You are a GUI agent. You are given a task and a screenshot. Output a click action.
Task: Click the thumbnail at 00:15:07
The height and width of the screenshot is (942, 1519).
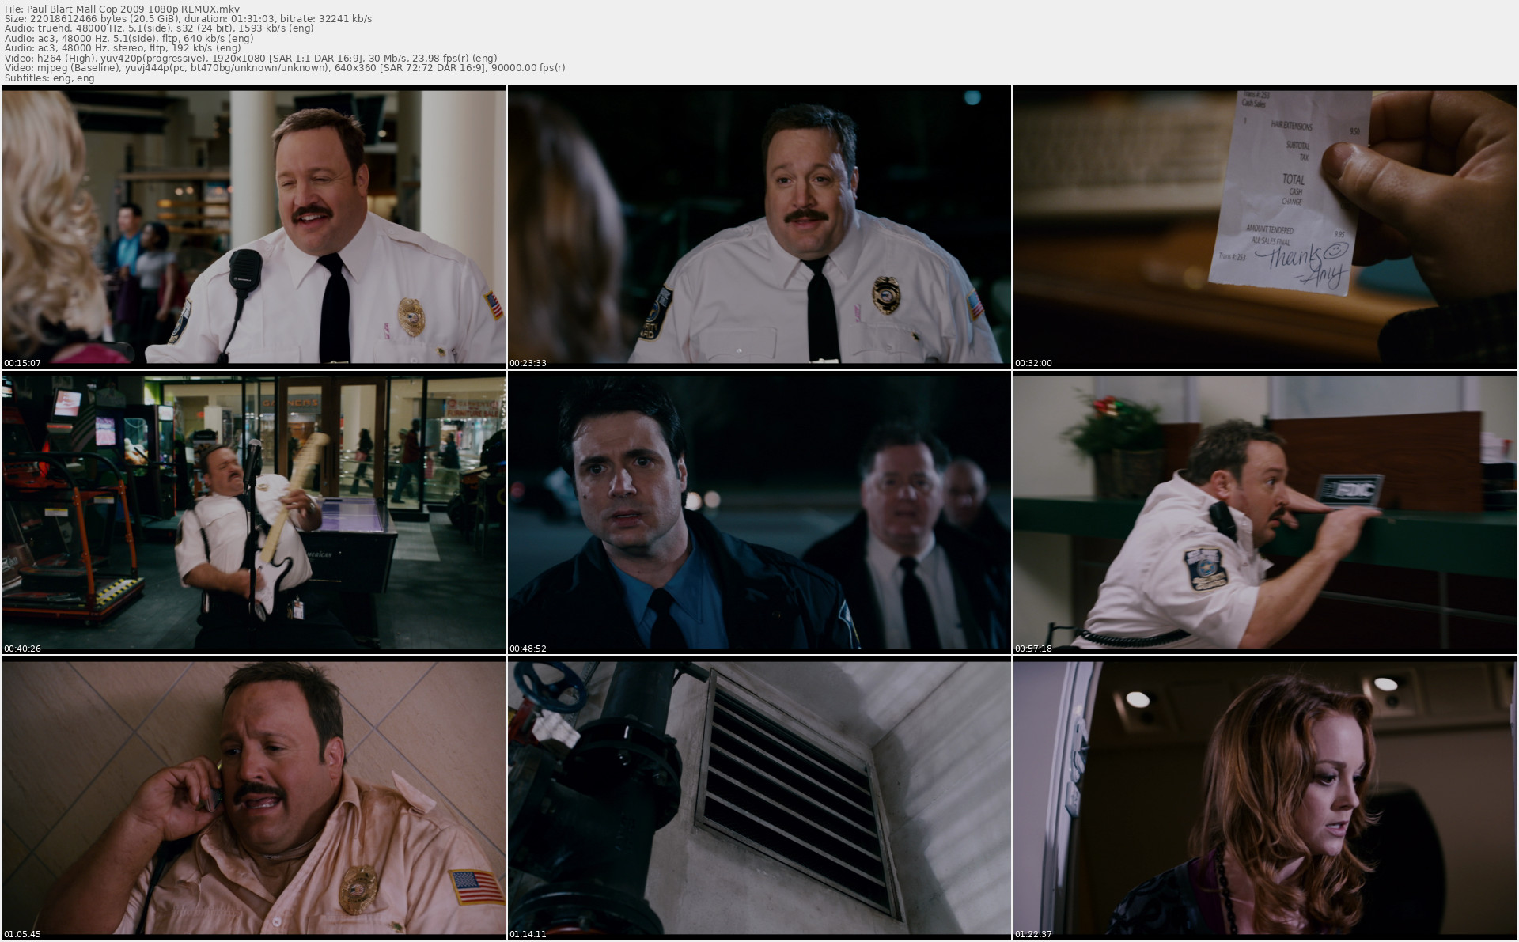[x=253, y=225]
